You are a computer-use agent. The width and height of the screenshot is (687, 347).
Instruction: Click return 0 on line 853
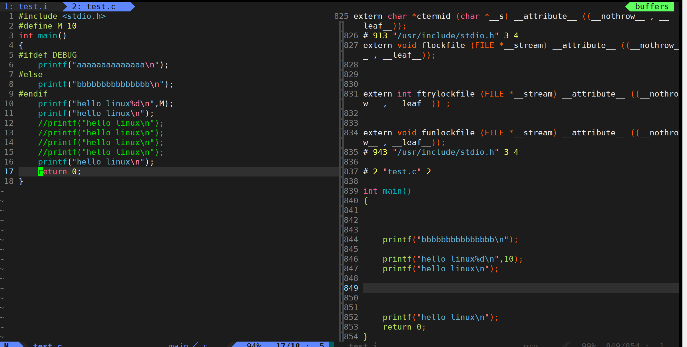tap(404, 327)
